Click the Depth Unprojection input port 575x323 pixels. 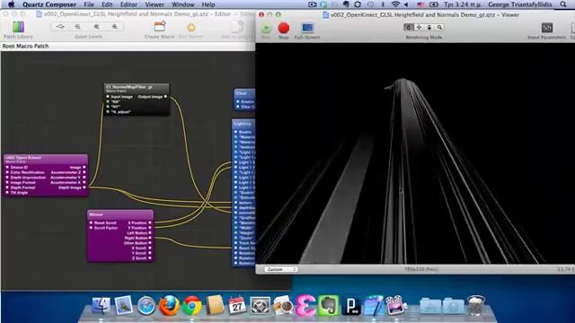click(x=7, y=178)
